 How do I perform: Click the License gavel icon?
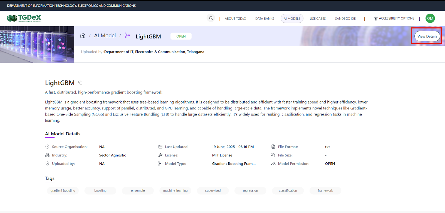coord(160,155)
